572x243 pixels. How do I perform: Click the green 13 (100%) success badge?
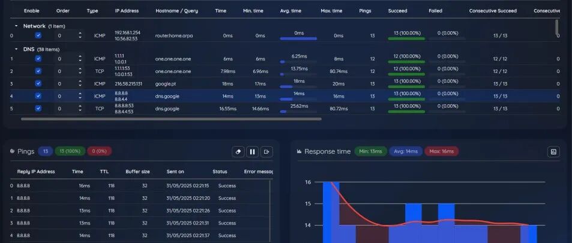[70, 151]
